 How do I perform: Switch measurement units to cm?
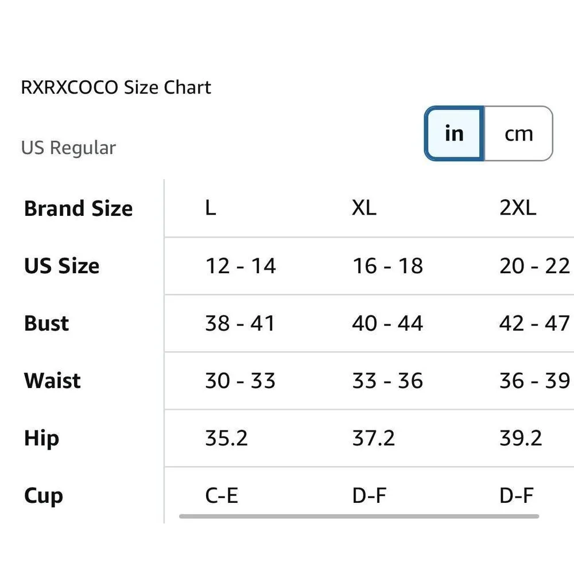click(518, 134)
